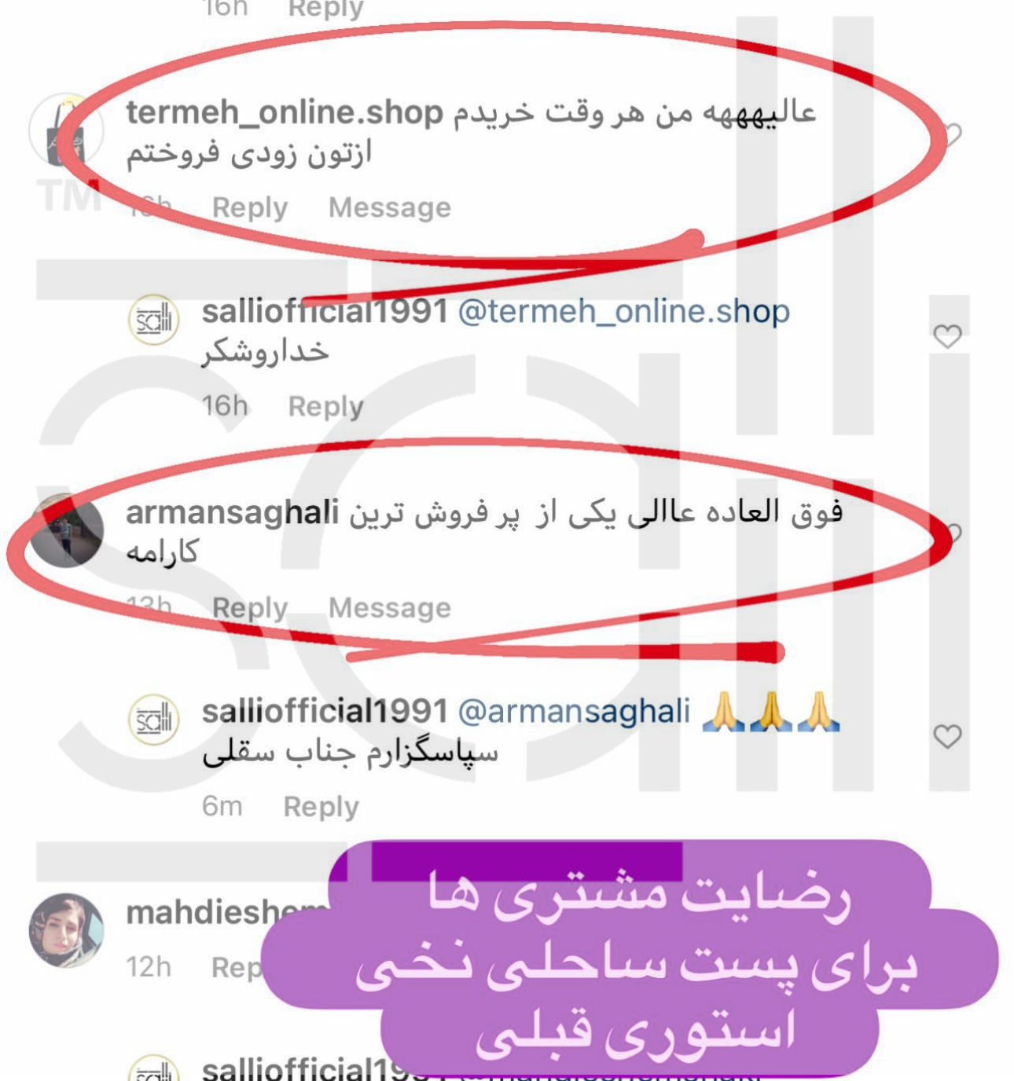Message armansaghali from the comment
Viewport: 1014px width, 1081px height.
390,607
